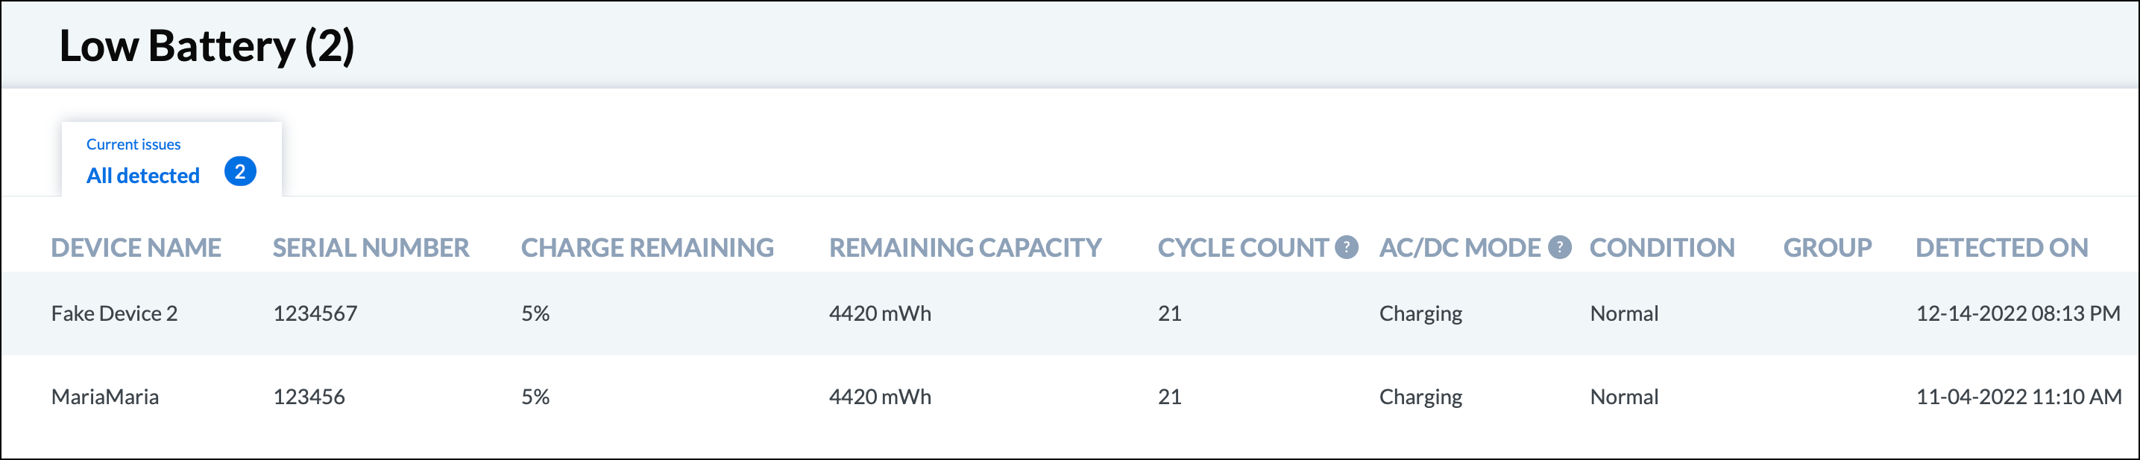The image size is (2140, 460).
Task: Sort by Remaining Capacity column header
Action: (965, 247)
